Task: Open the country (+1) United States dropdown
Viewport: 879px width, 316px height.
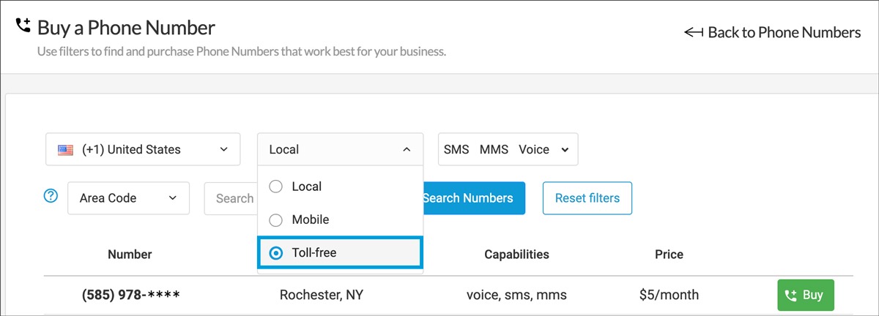Action: point(143,149)
